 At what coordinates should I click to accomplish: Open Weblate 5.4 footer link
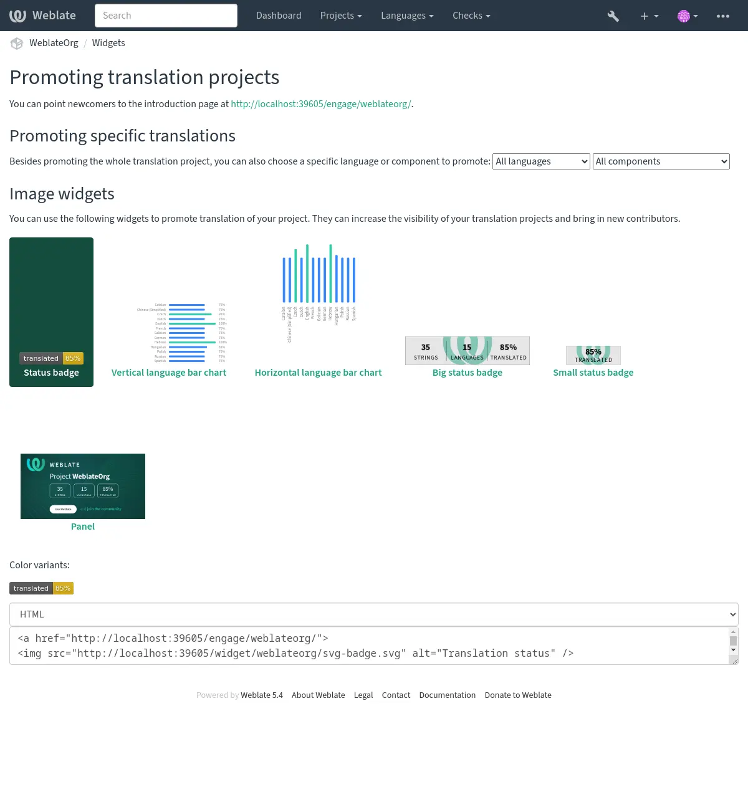[262, 695]
